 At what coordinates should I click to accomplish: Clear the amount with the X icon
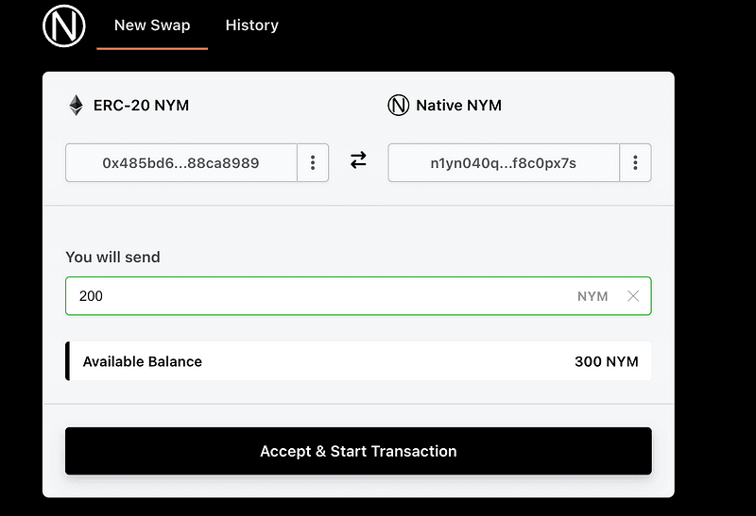coord(633,296)
